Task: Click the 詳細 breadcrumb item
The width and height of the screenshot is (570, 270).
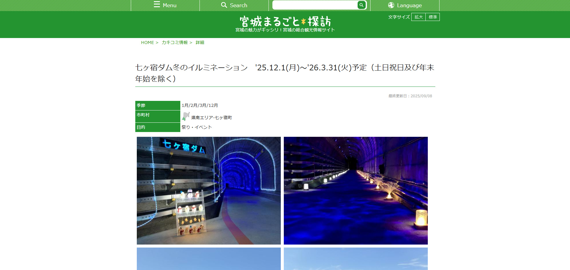Action: [x=200, y=43]
